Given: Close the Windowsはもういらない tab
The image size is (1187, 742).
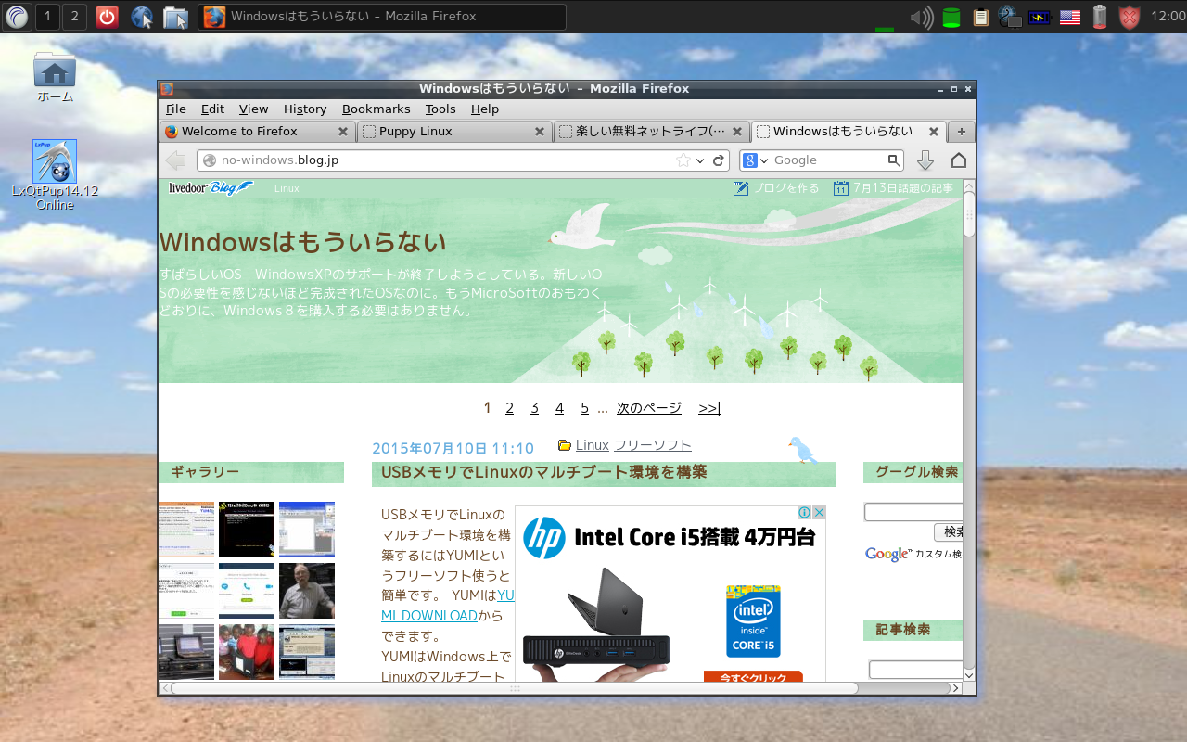Looking at the screenshot, I should click(934, 132).
